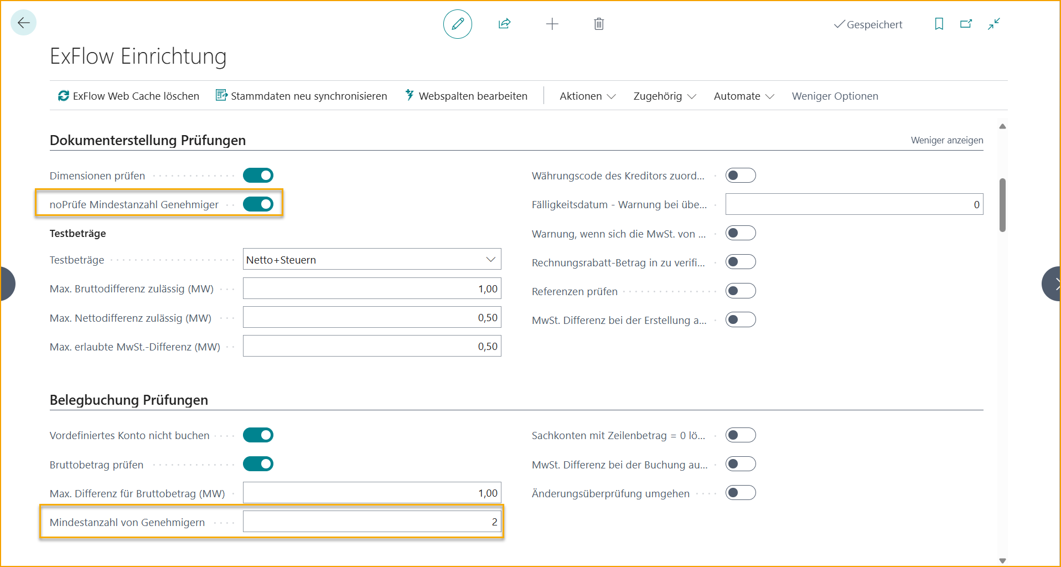The width and height of the screenshot is (1061, 567).
Task: Enable the Referenzen prüfen toggle
Action: pos(741,290)
